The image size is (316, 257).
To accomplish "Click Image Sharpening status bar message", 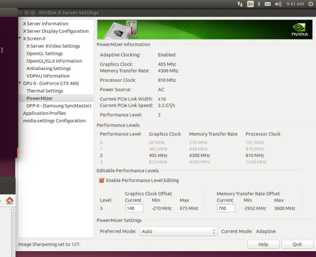I will [x=49, y=244].
